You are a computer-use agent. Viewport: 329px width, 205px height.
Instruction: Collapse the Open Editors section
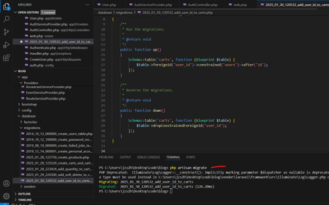coord(29,12)
